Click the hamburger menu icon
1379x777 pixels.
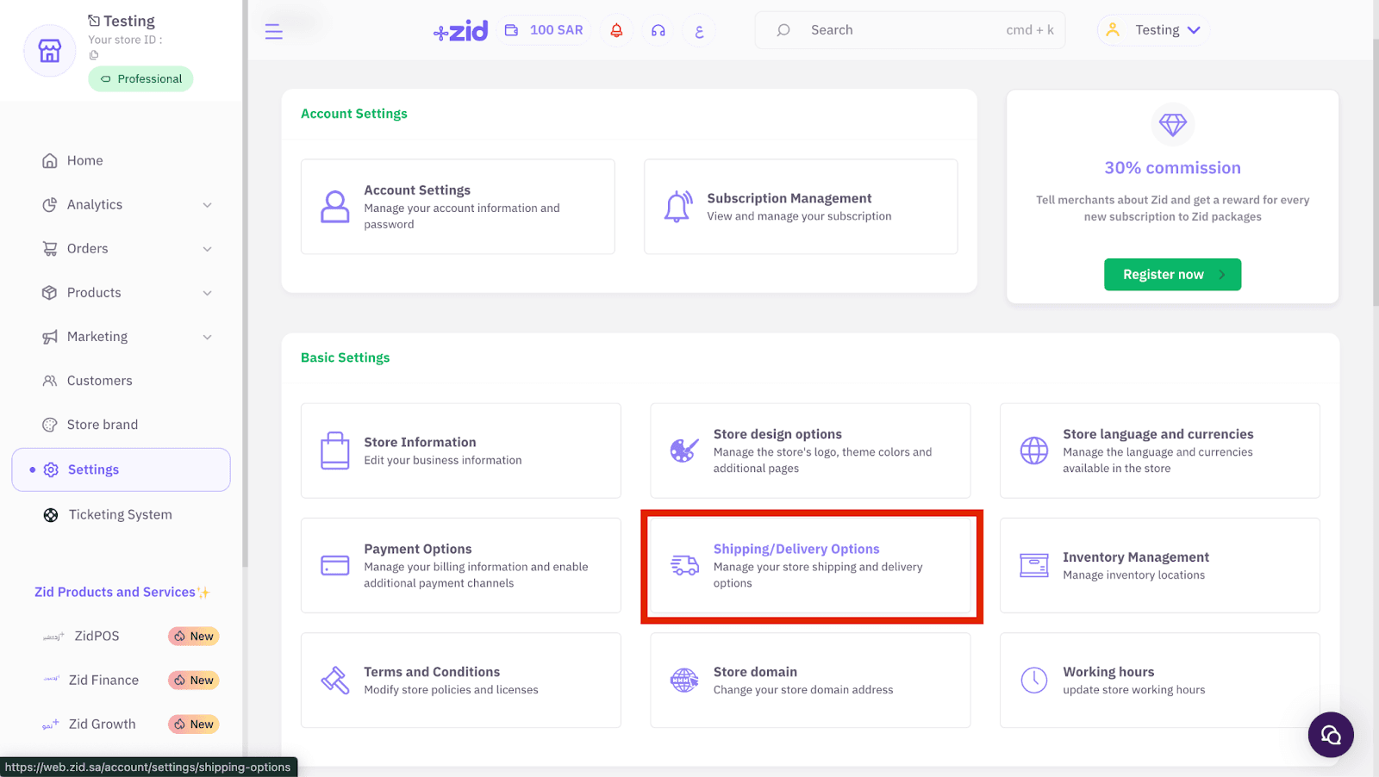coord(273,32)
